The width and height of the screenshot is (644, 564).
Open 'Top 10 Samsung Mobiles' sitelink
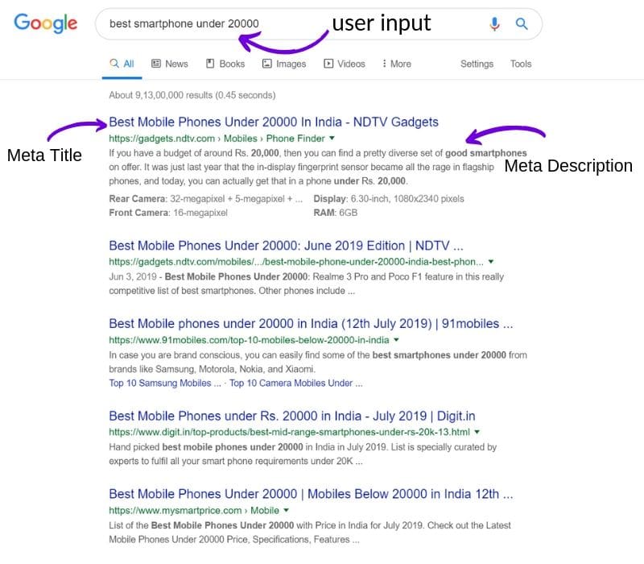tap(165, 384)
